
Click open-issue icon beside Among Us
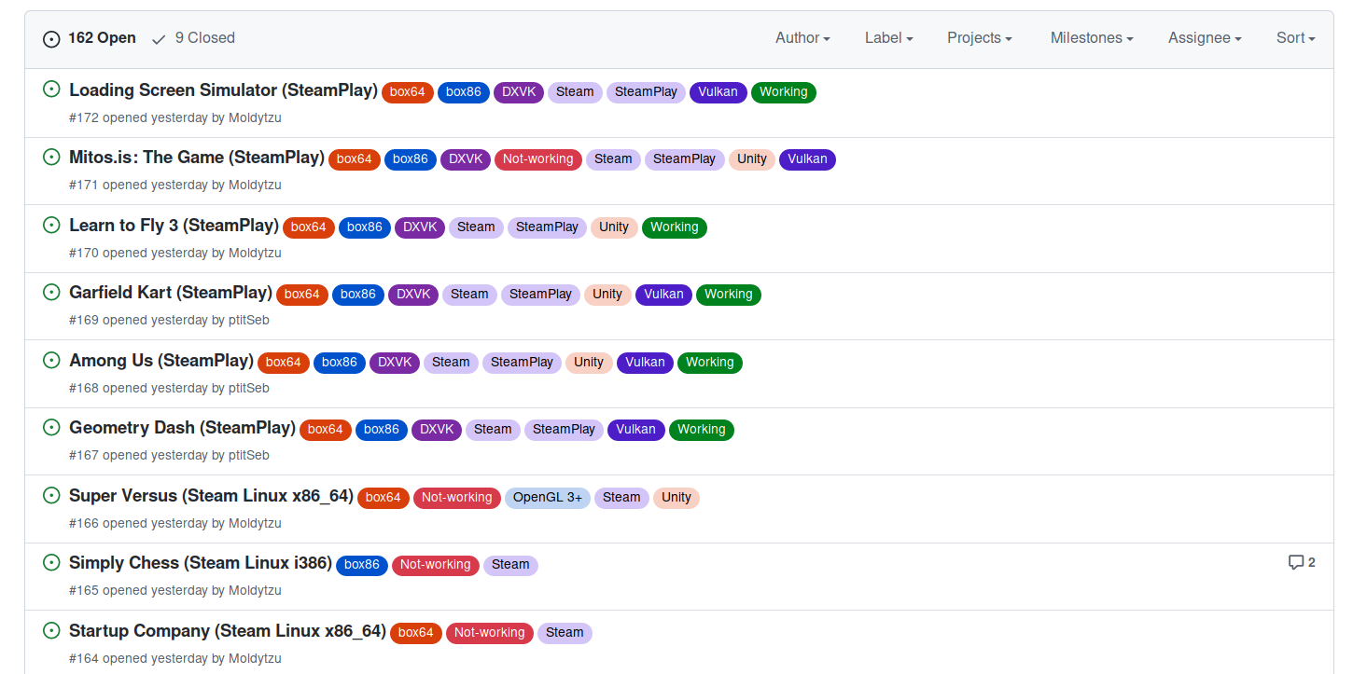pyautogui.click(x=52, y=360)
